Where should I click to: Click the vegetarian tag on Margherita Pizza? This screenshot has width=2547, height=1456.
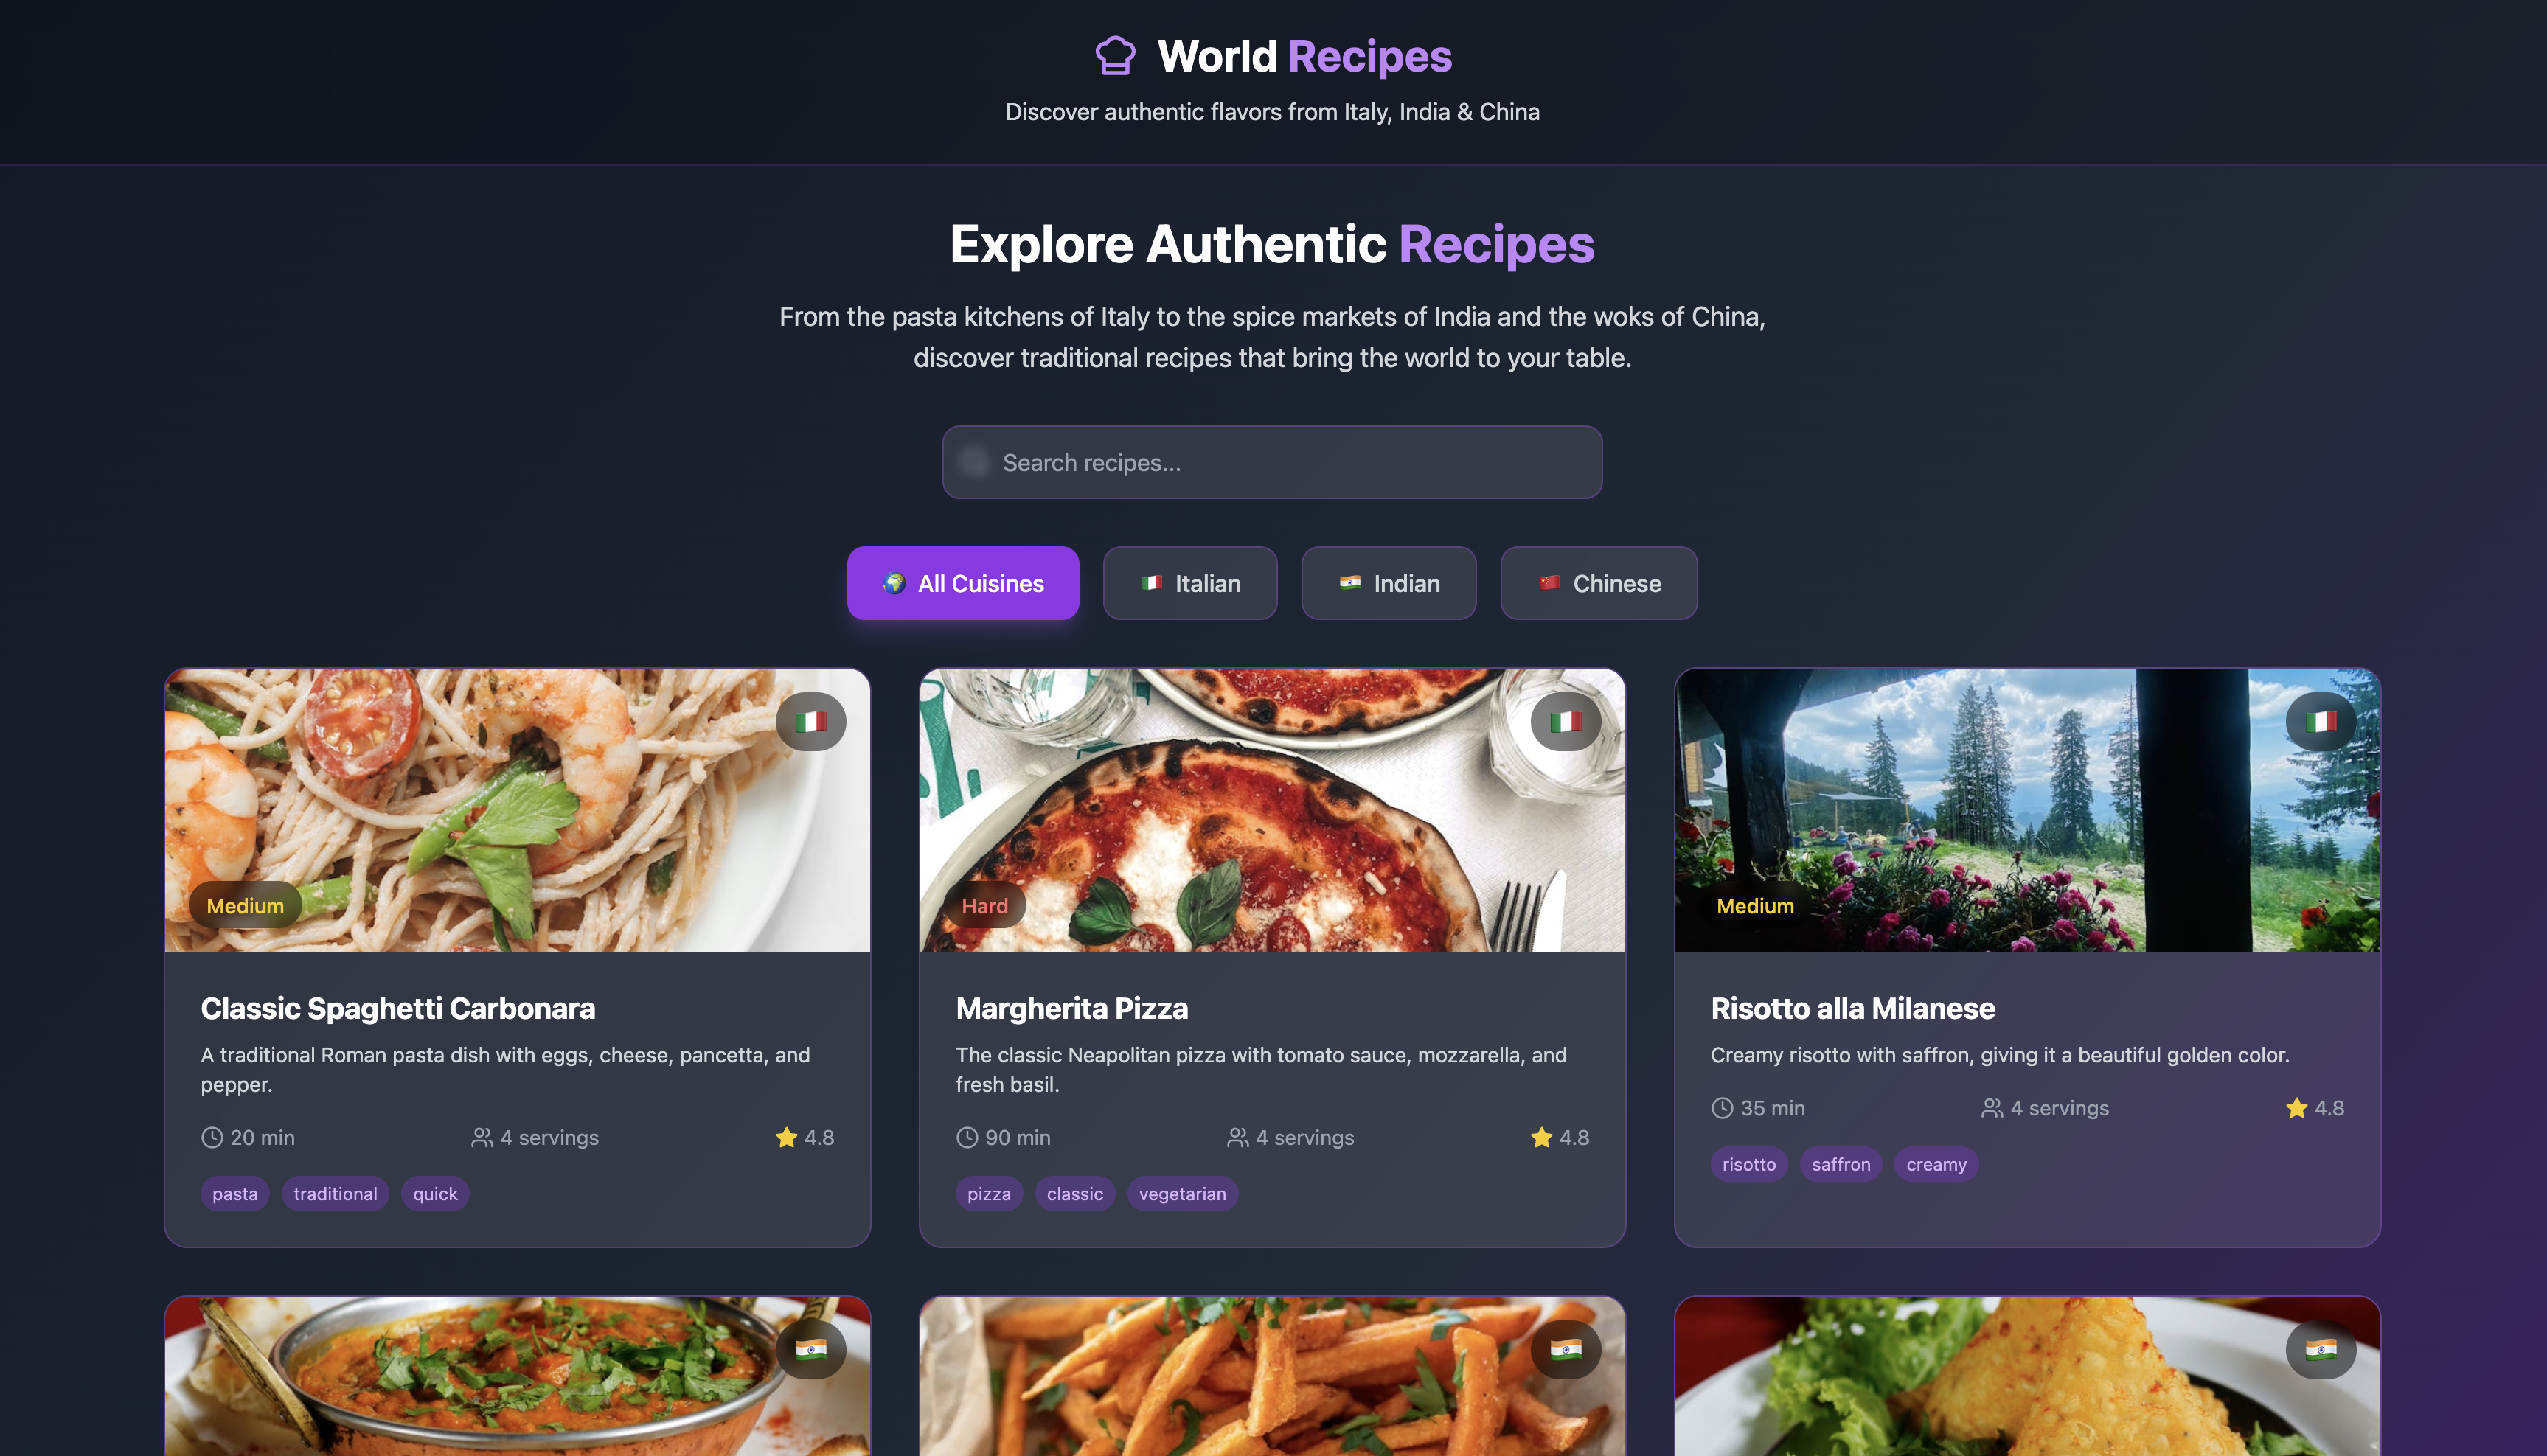tap(1182, 1194)
